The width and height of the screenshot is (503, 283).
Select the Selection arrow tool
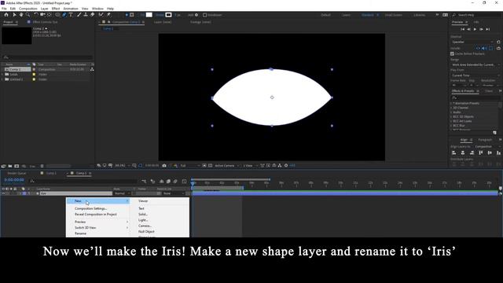coord(14,15)
